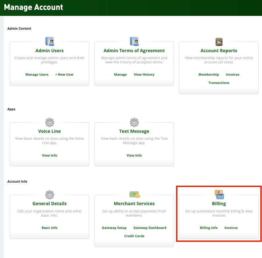
Task: Open the Gateway Dashboard link
Action: coord(150,228)
